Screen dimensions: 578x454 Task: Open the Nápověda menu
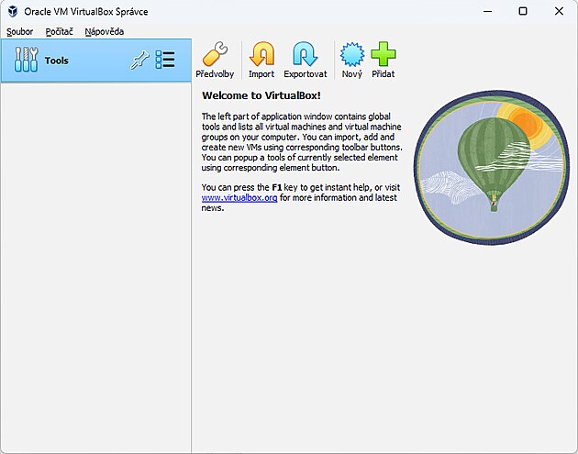tap(104, 31)
